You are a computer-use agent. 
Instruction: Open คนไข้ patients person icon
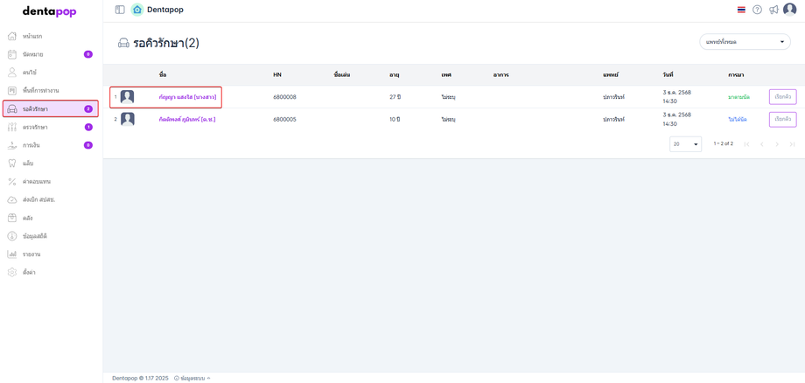(x=13, y=73)
